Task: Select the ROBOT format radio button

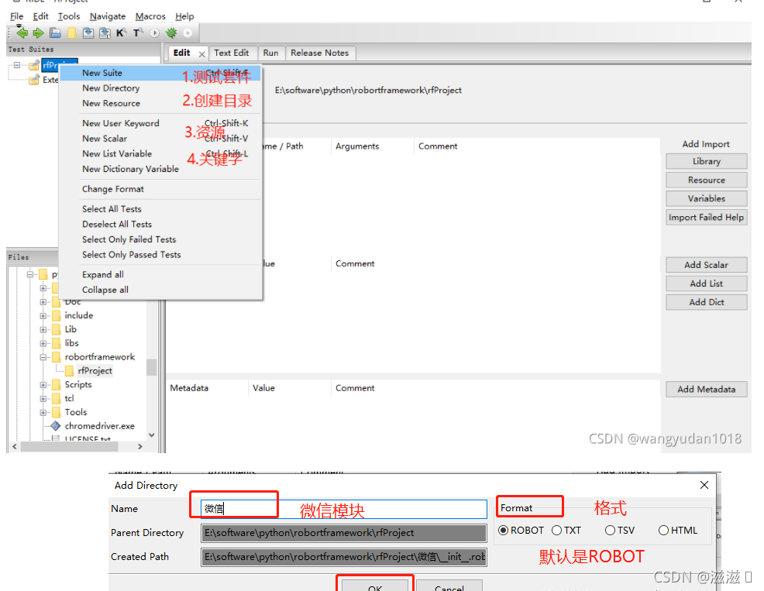Action: point(504,530)
